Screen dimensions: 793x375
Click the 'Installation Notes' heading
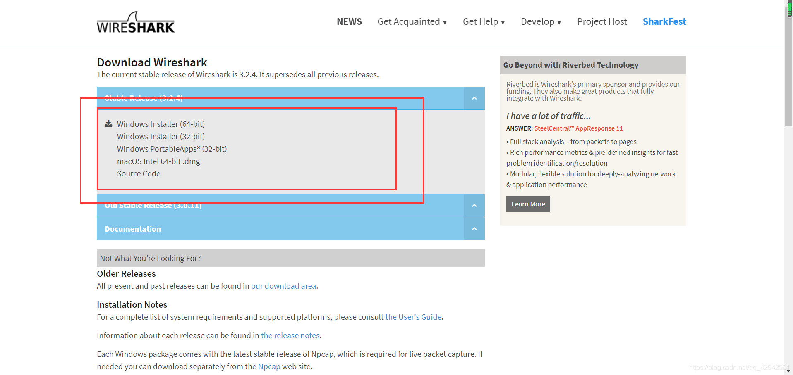tap(132, 304)
